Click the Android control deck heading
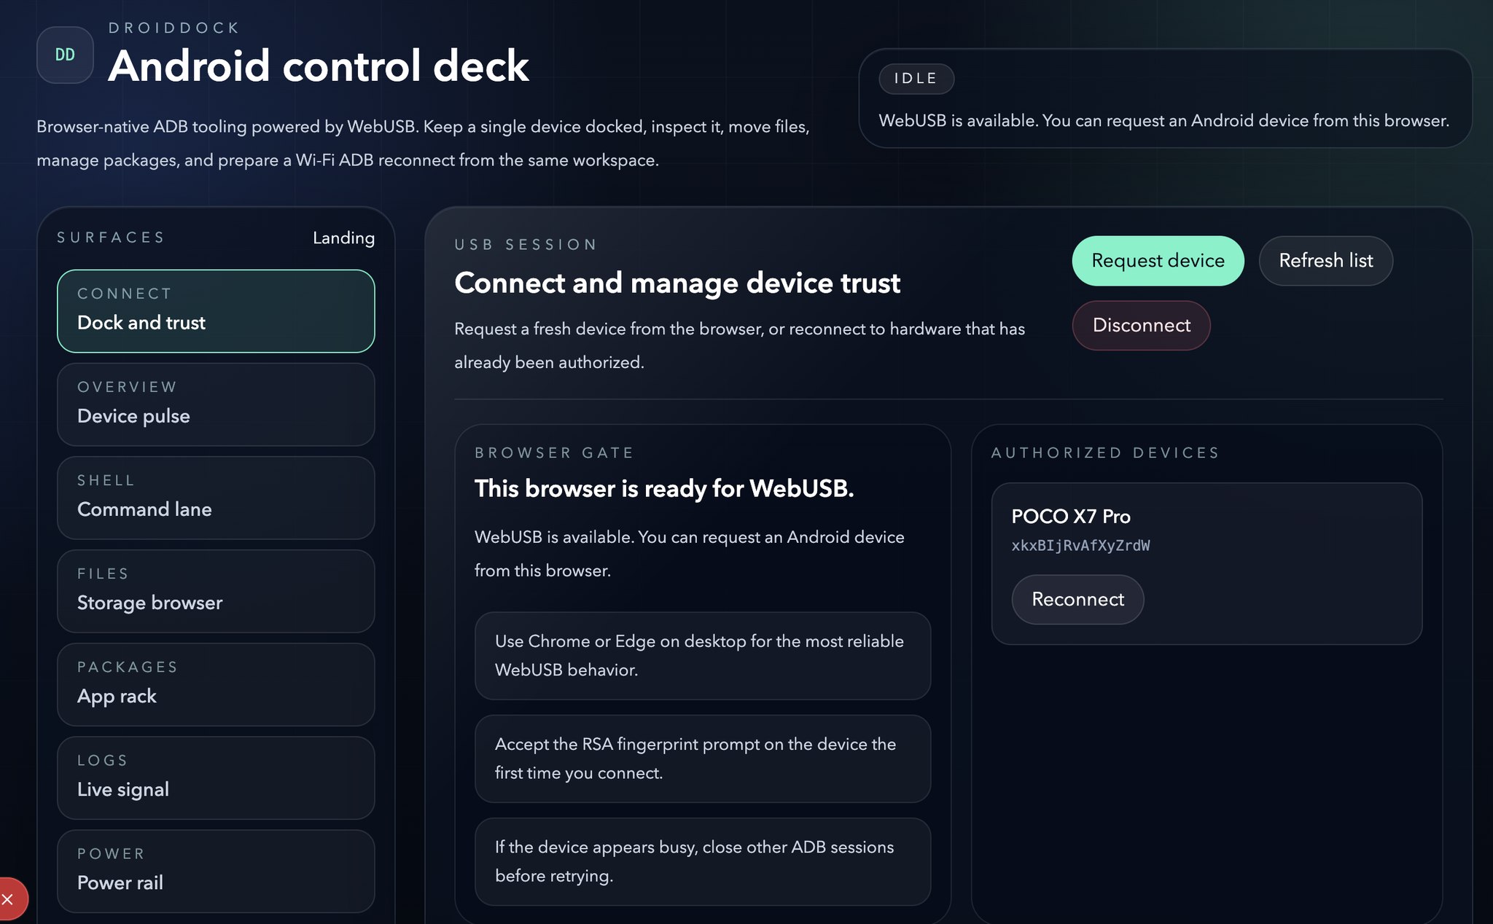1493x924 pixels. click(x=319, y=66)
